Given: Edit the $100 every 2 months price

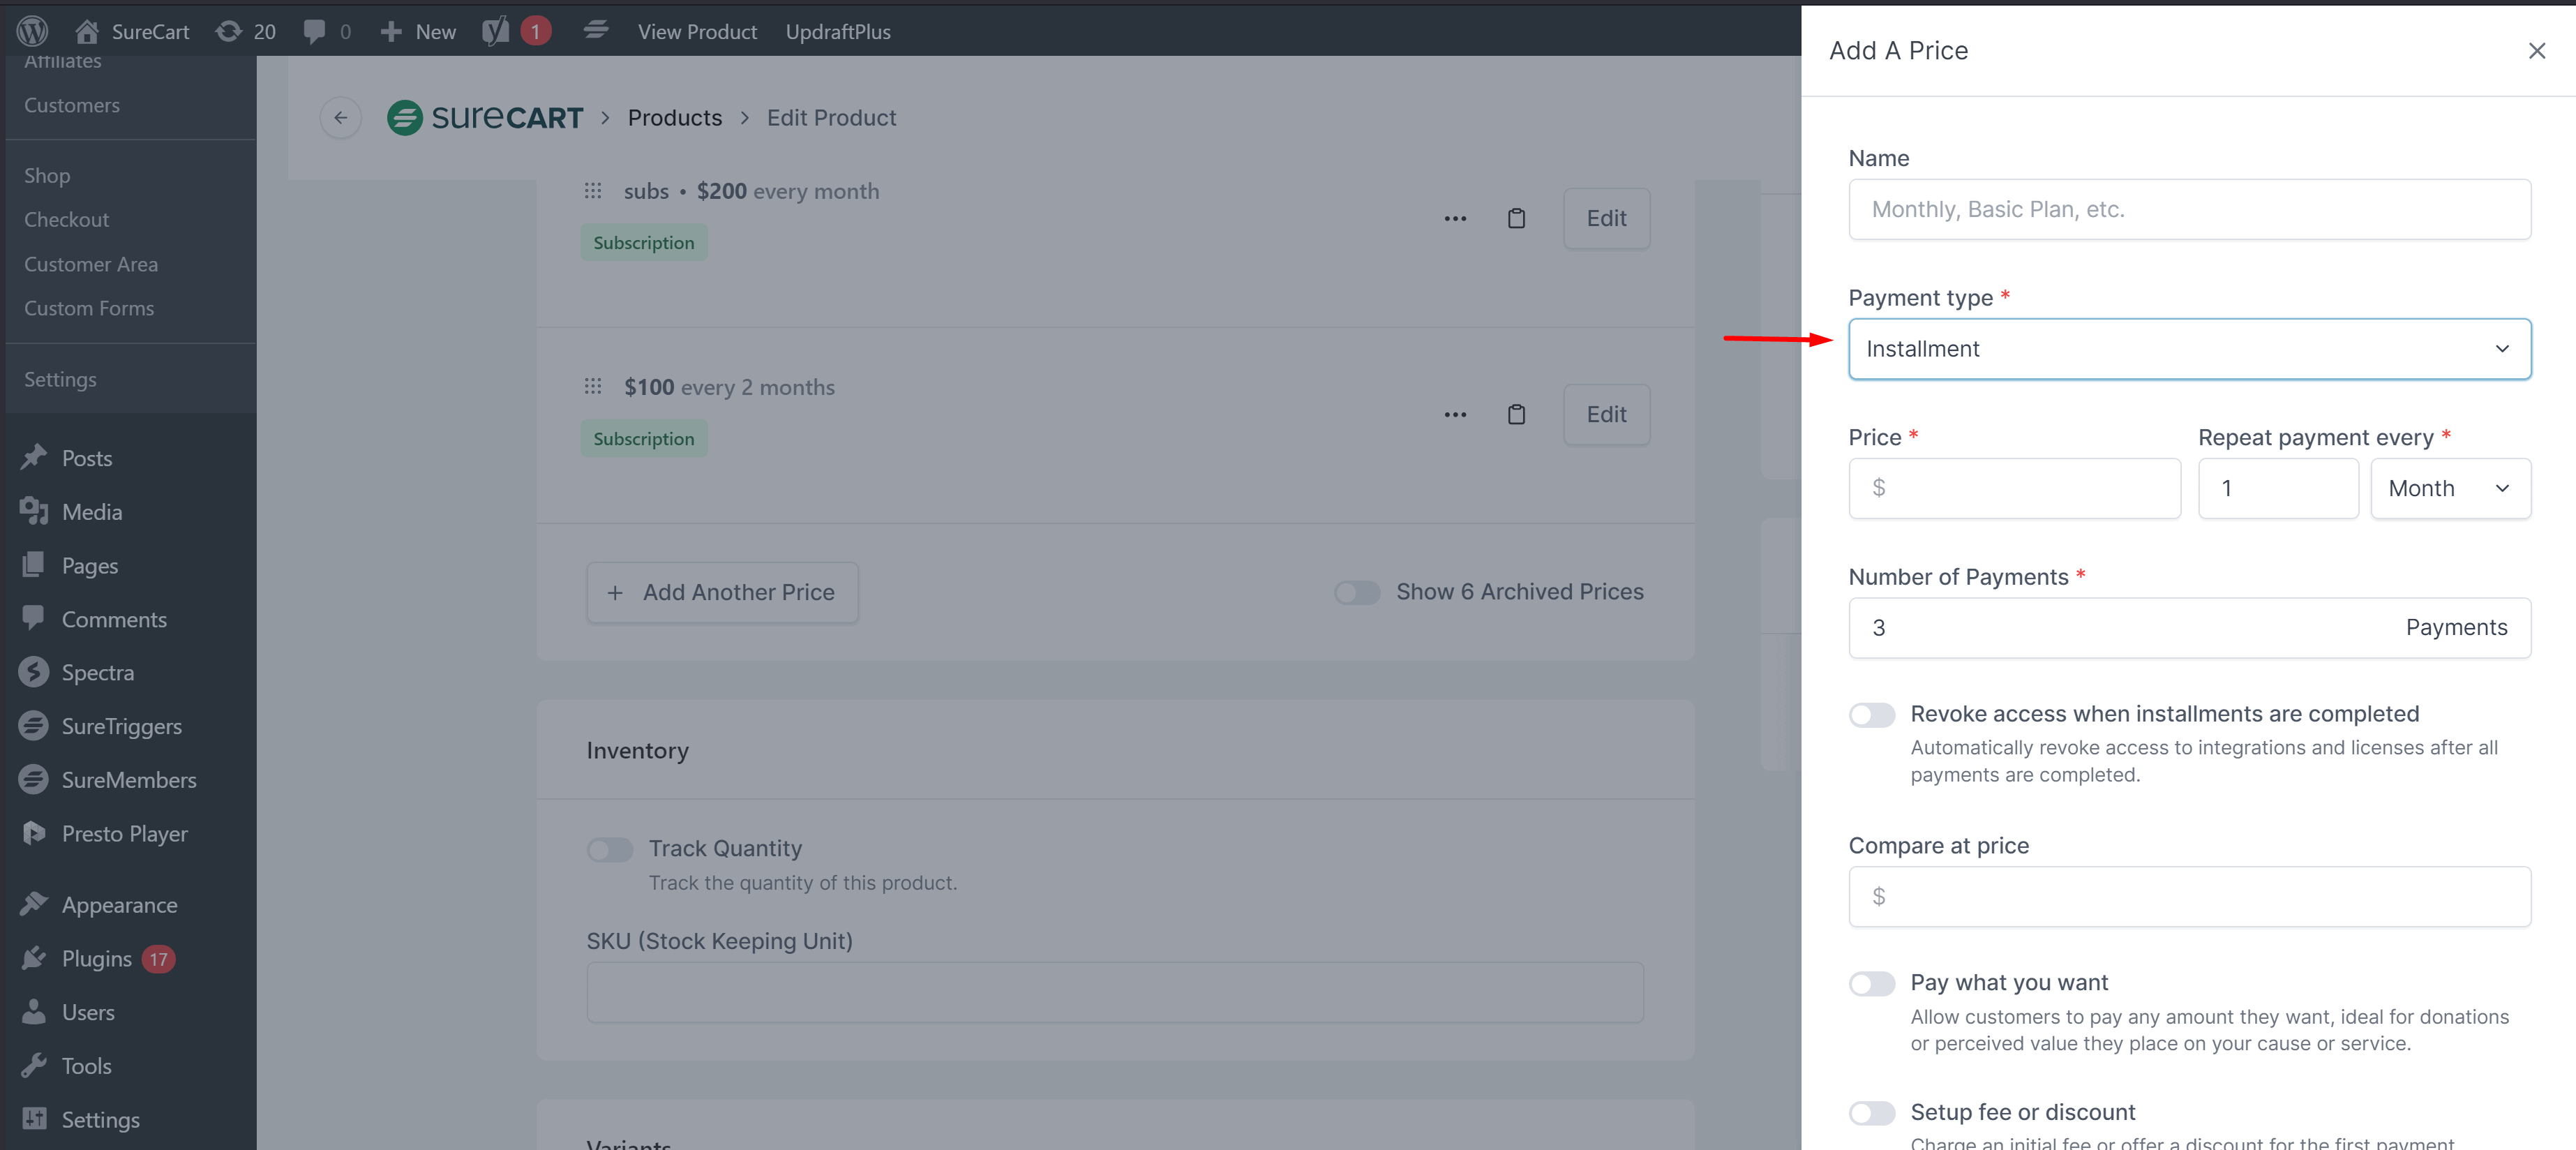Looking at the screenshot, I should point(1606,414).
